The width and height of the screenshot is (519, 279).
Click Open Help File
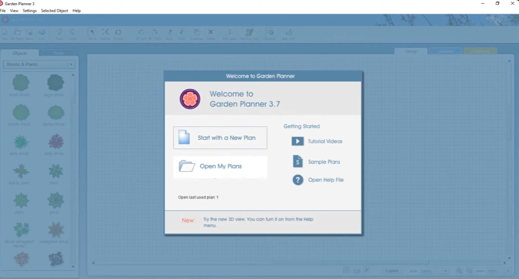pyautogui.click(x=318, y=180)
